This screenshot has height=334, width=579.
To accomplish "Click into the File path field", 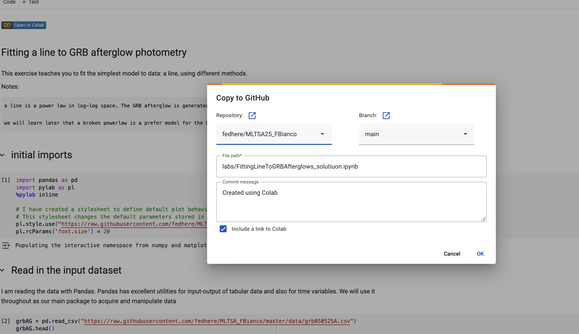I will (351, 166).
